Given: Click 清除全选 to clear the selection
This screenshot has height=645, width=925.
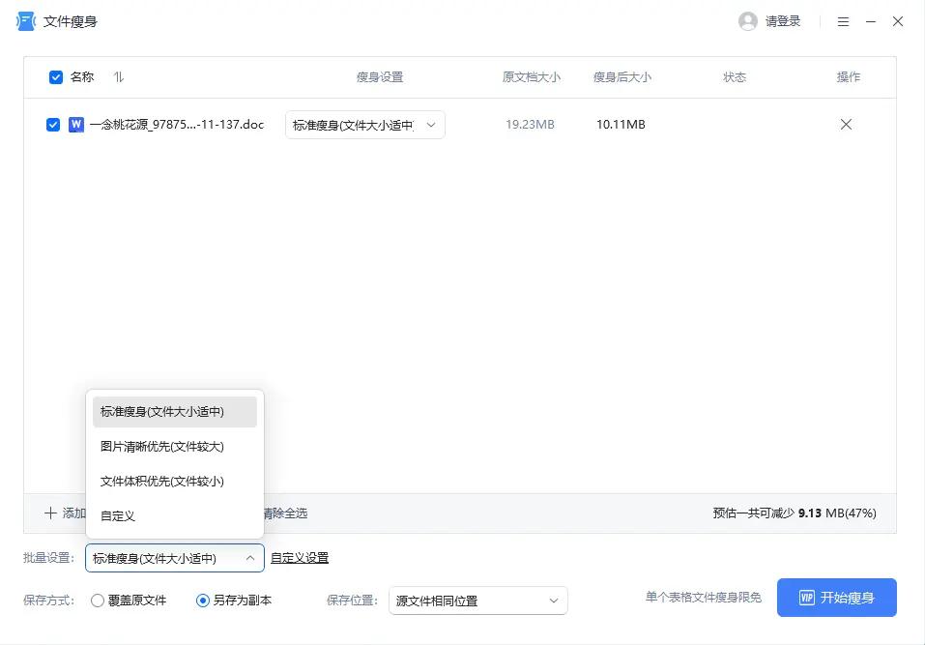Looking at the screenshot, I should (285, 513).
